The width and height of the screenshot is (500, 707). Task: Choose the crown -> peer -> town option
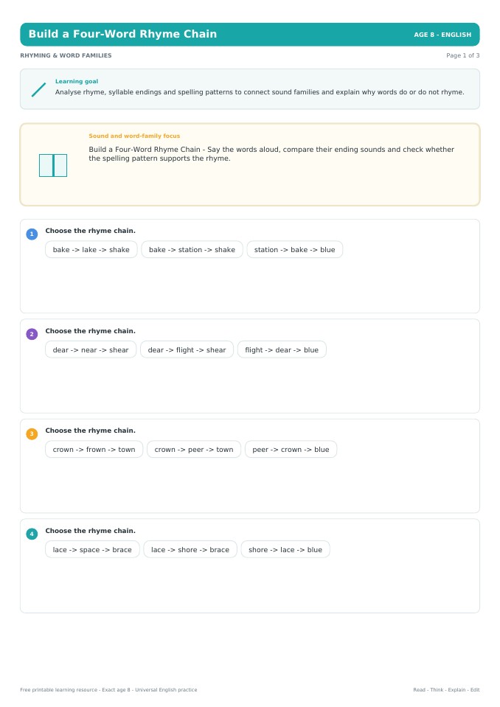[194, 449]
